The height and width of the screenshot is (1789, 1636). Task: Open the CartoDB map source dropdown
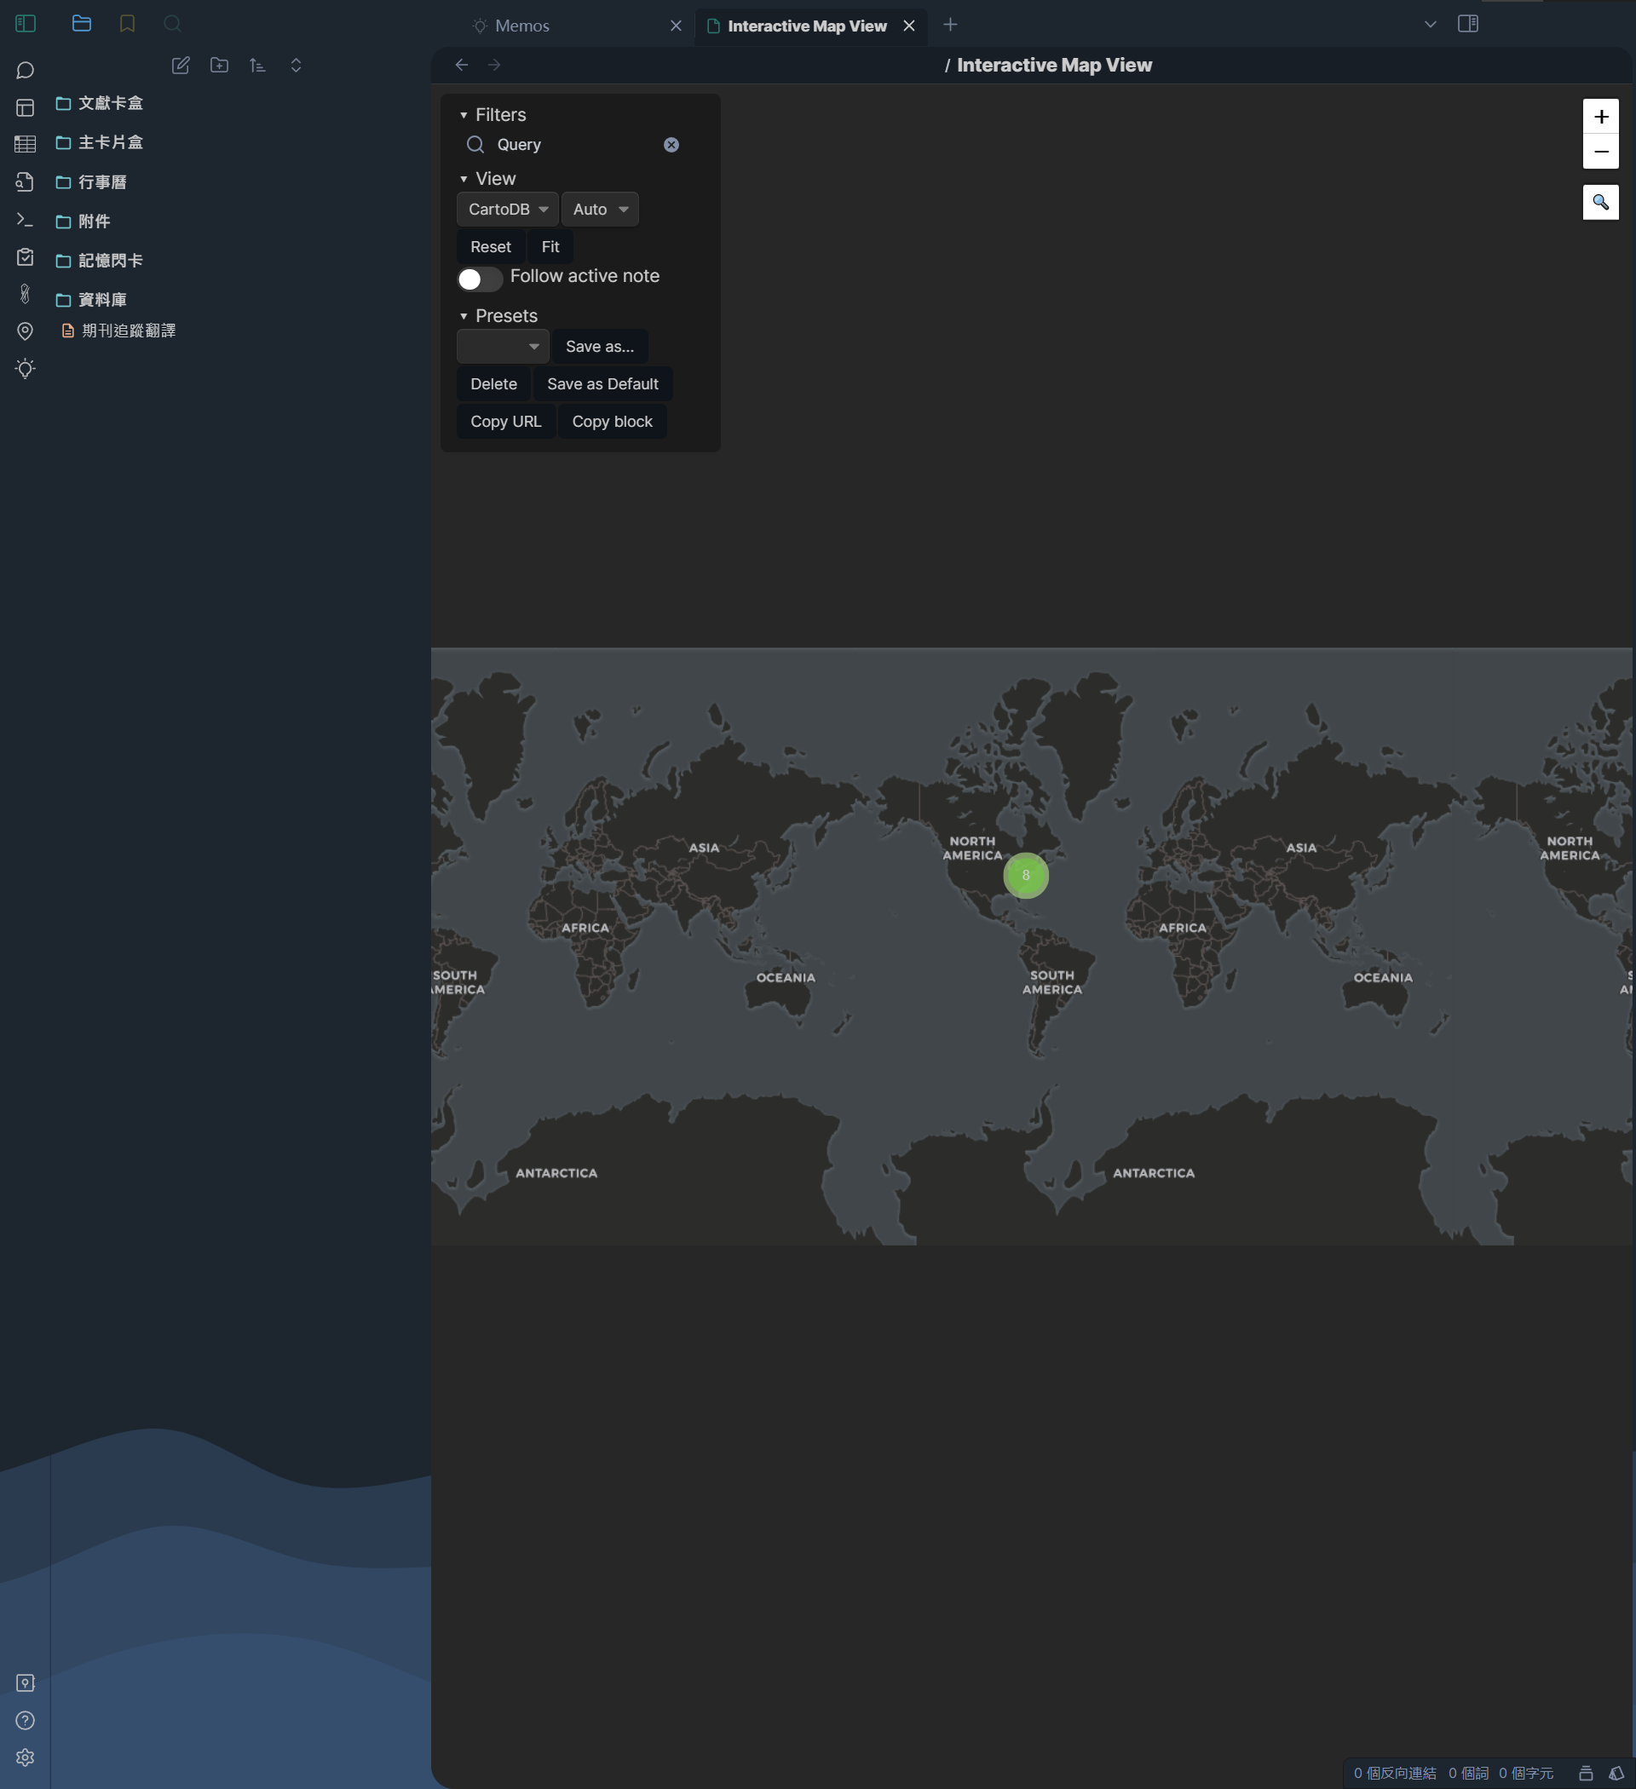click(x=507, y=210)
